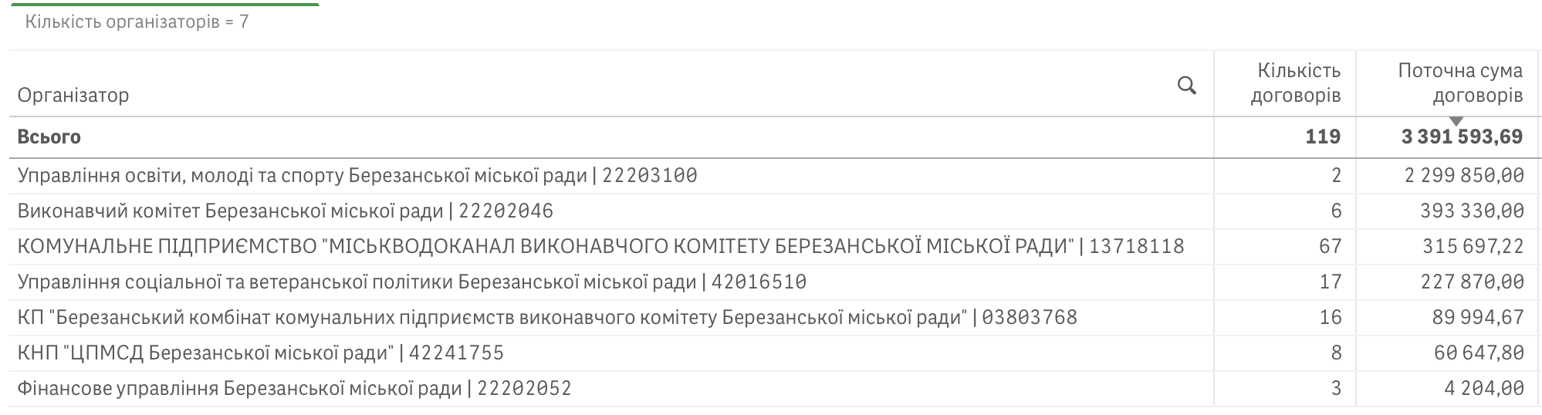The width and height of the screenshot is (1542, 415).
Task: Click total sum 3 391 593,69
Action: click(1462, 137)
